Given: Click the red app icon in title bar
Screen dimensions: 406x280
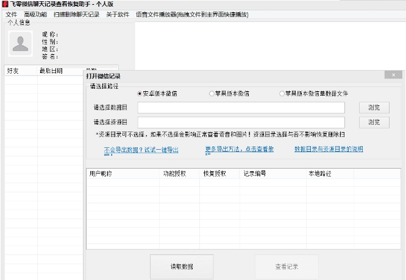Looking at the screenshot, I should [x=5, y=4].
